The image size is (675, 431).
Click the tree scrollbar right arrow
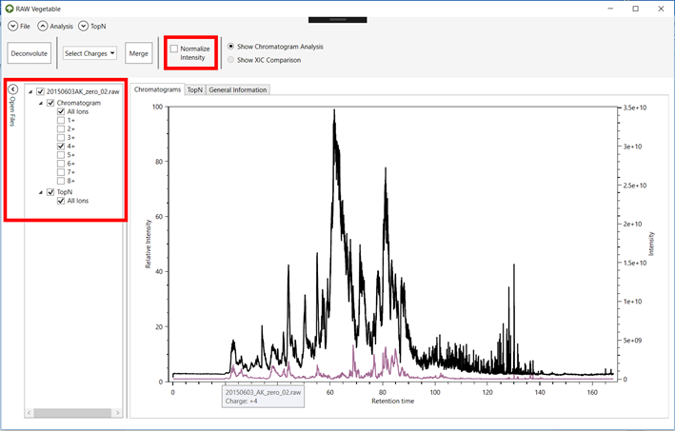(117, 413)
